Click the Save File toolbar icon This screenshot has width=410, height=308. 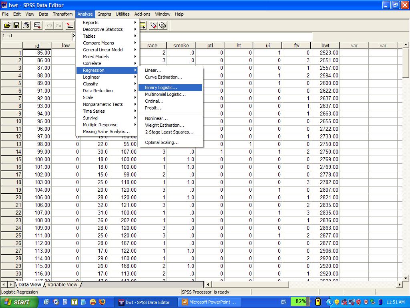click(16, 25)
